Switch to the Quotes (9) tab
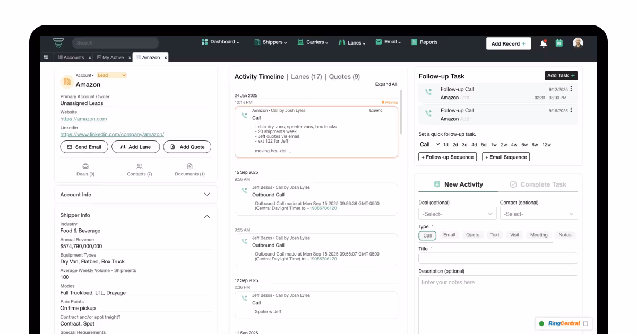Image resolution: width=637 pixels, height=334 pixels. click(344, 77)
